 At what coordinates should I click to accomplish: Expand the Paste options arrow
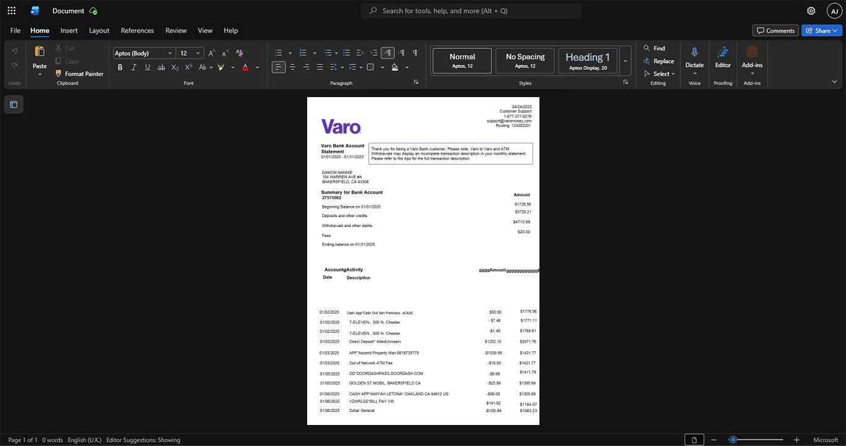(40, 74)
